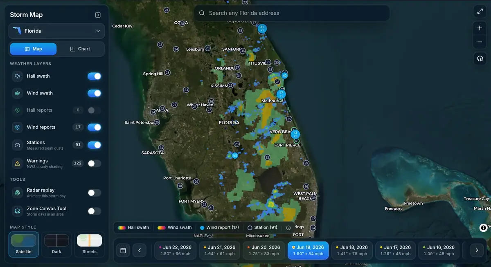491x267 pixels.
Task: Click the Warnings triangle icon
Action: 17,163
